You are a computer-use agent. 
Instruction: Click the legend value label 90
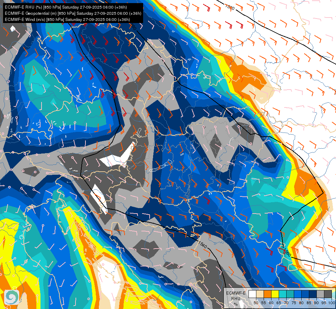[316, 303]
